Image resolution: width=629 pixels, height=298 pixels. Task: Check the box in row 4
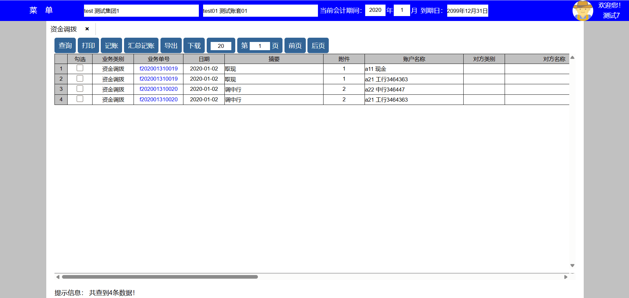(80, 99)
